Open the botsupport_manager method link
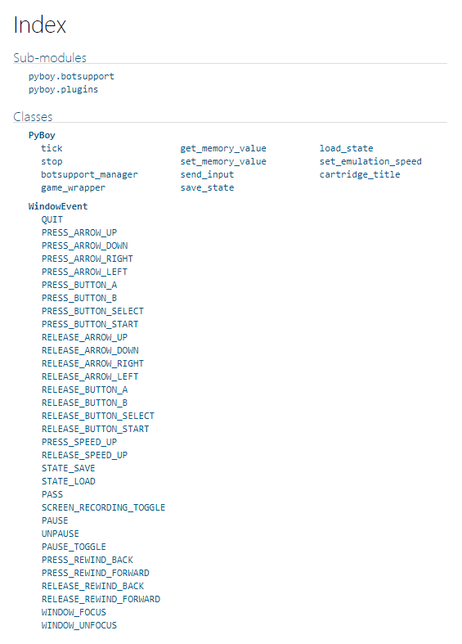 (89, 174)
